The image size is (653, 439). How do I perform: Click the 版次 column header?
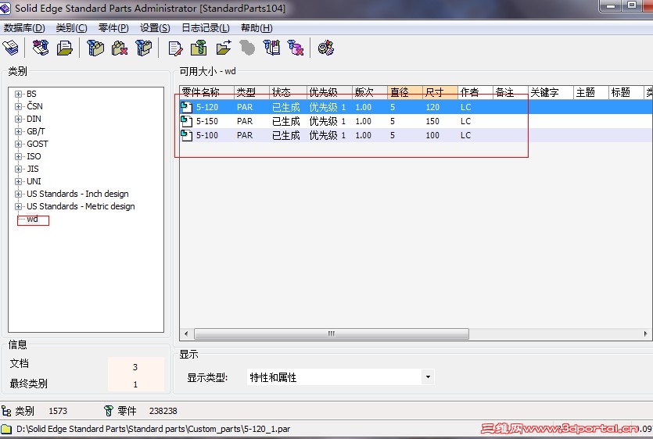point(369,92)
